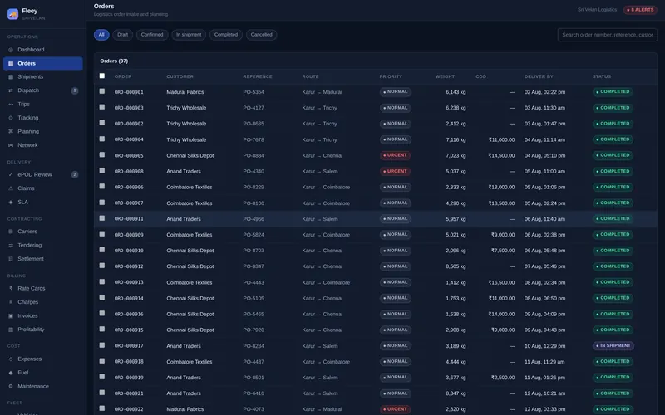665x415 pixels.
Task: Click the order search input field
Action: (608, 35)
